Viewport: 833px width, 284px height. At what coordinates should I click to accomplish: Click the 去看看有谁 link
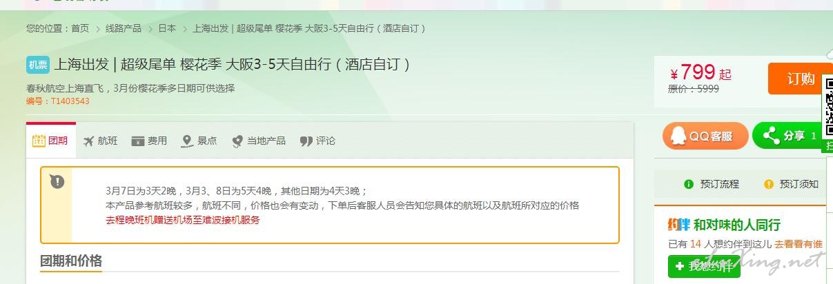798,244
